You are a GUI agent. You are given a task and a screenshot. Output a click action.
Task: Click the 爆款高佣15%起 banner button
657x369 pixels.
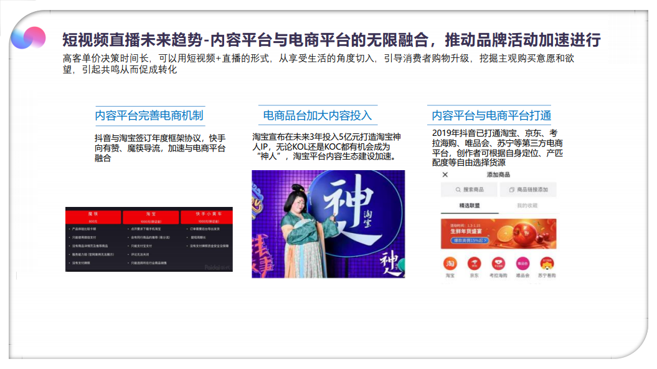[x=470, y=240]
